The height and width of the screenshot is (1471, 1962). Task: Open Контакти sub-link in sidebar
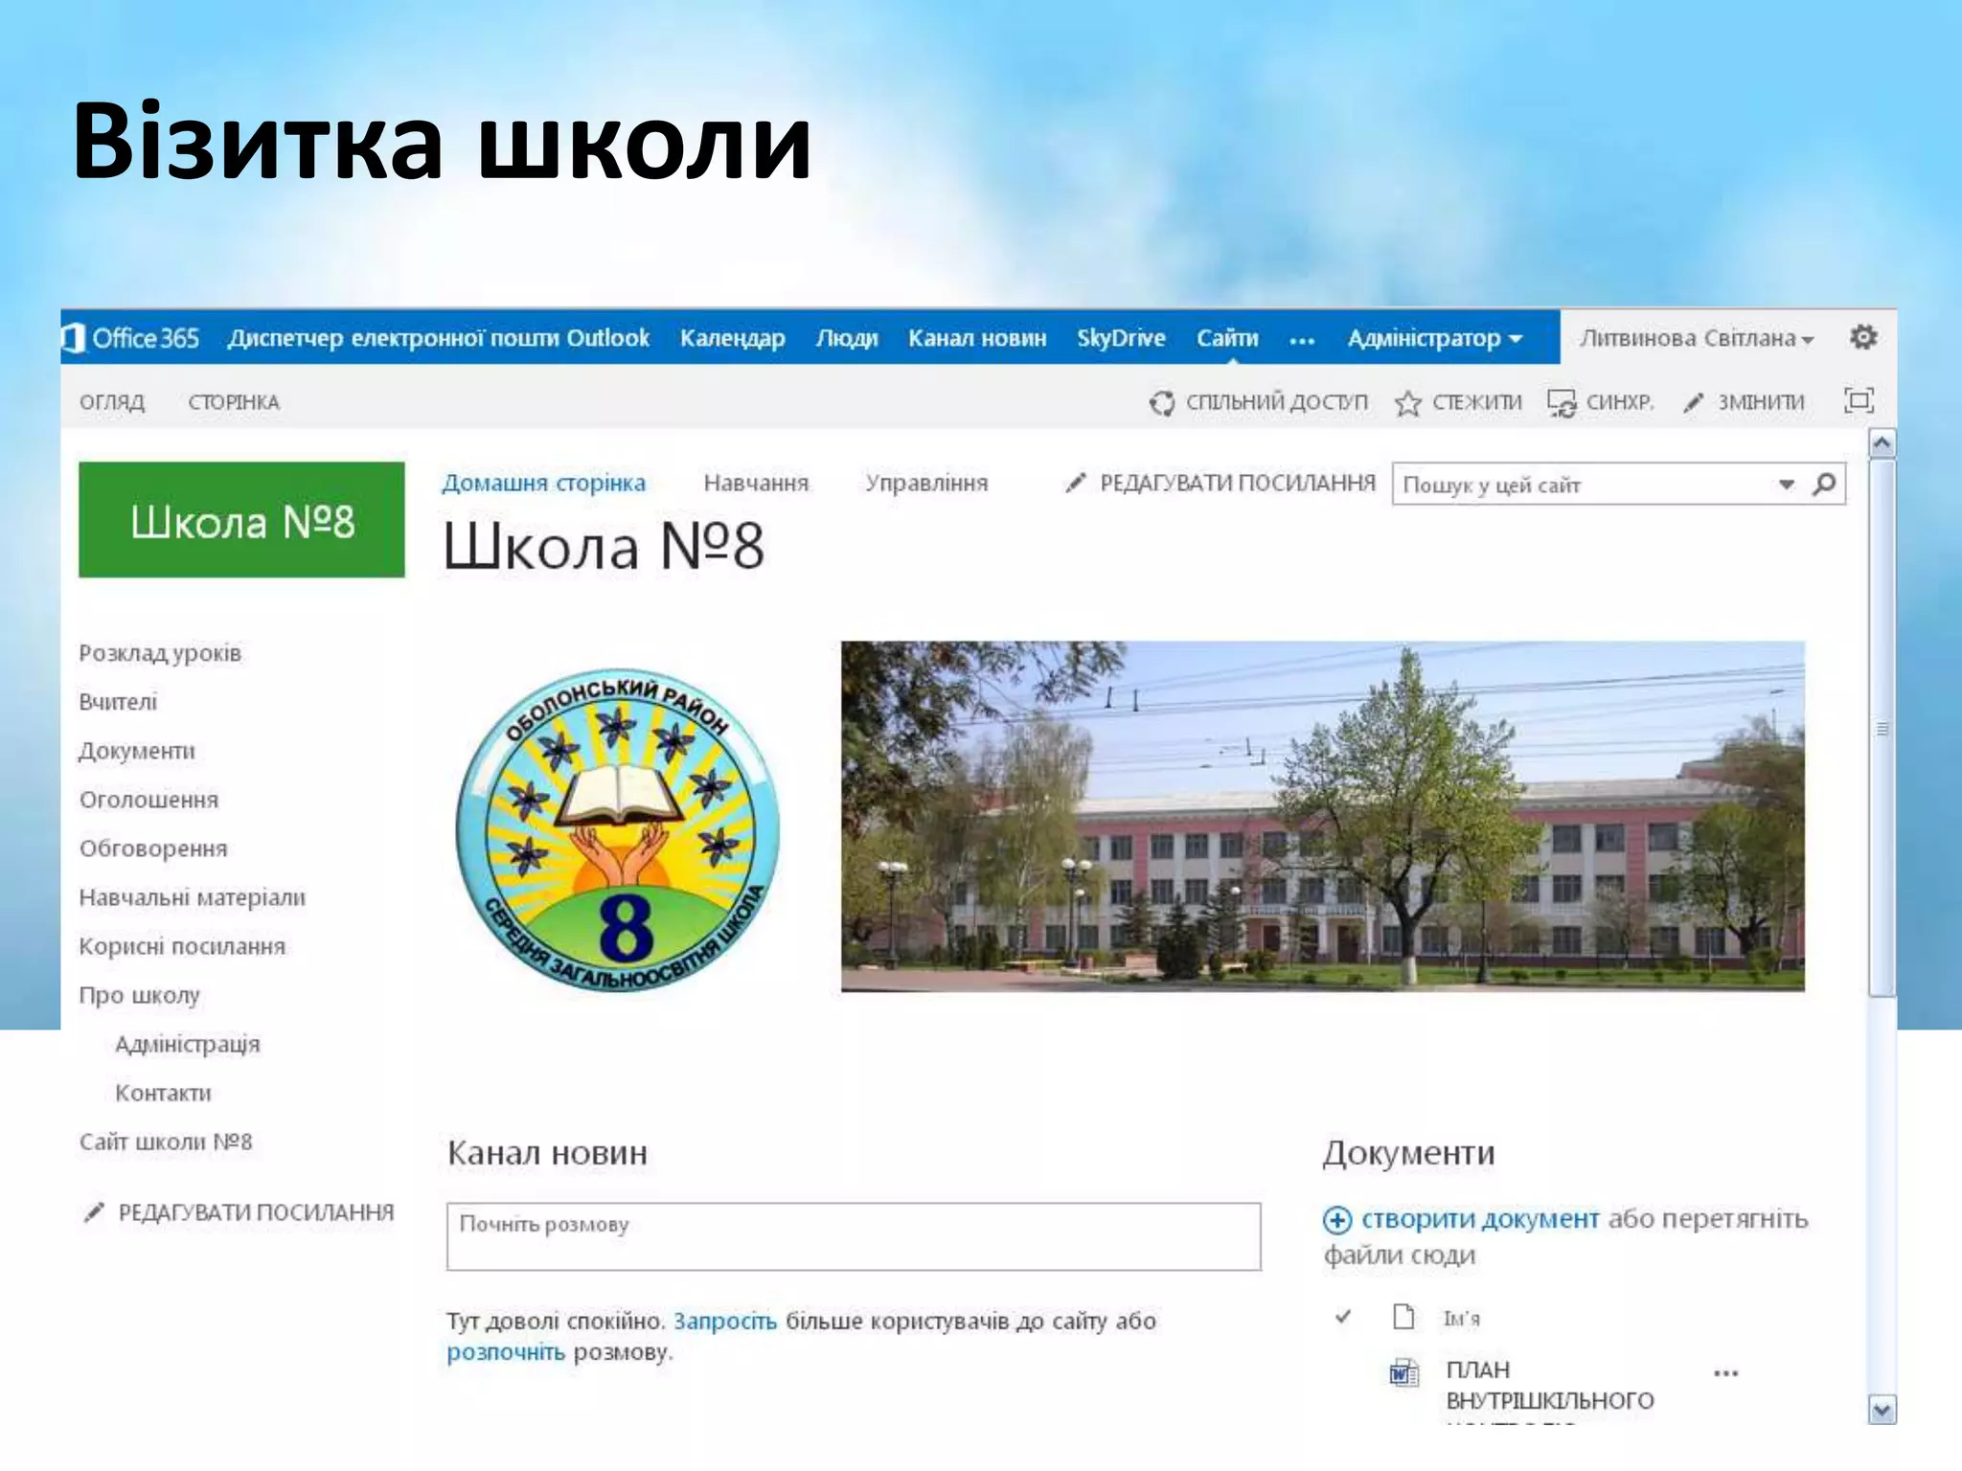pos(163,1093)
